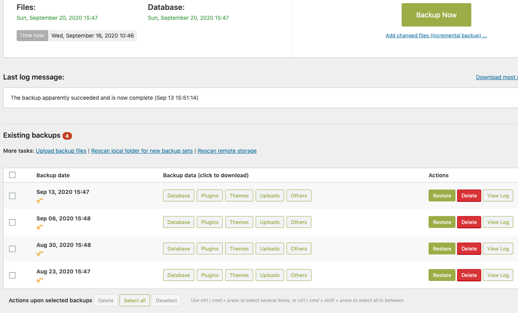Download Uploads from the Aug 23 backup
The image size is (518, 313).
(x=269, y=275)
